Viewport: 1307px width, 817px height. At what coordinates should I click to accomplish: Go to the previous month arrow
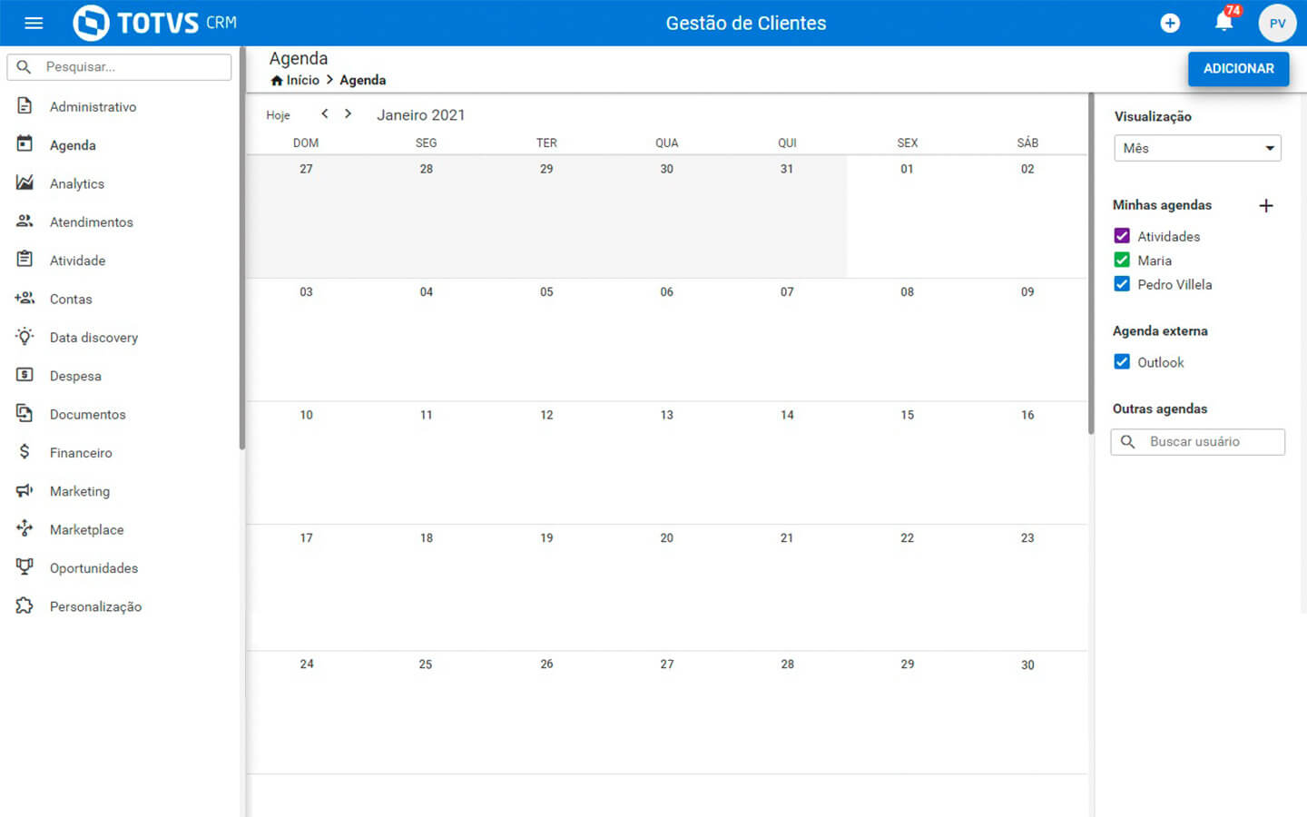coord(325,114)
